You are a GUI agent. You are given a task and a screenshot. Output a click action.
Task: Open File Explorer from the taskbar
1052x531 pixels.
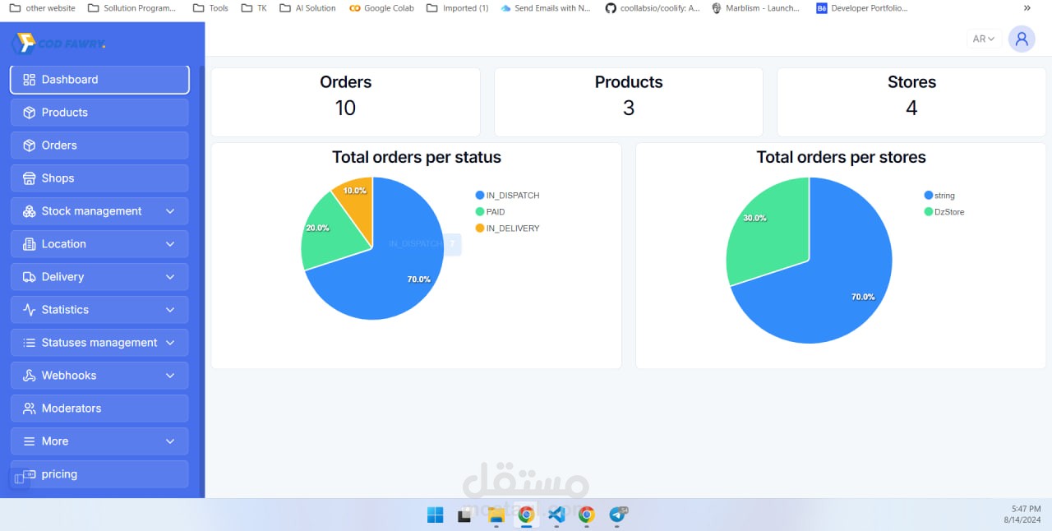496,515
